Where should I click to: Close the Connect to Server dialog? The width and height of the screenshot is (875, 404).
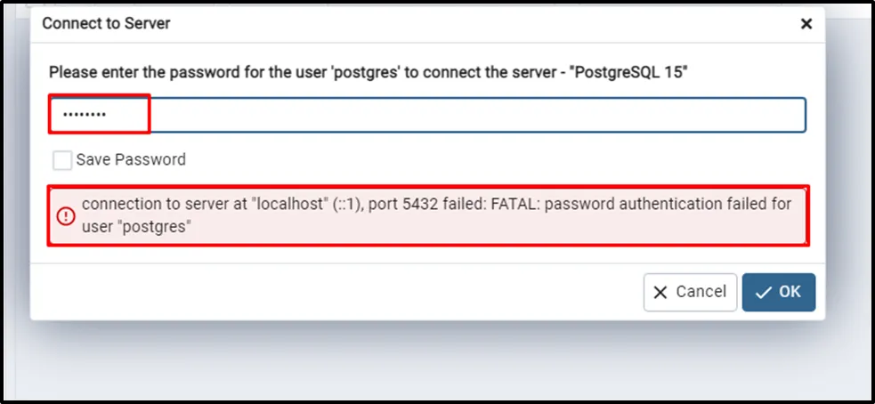coord(806,24)
